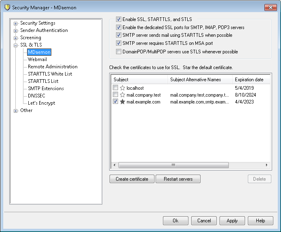
Task: Close the Security Manager window
Action: pos(270,7)
